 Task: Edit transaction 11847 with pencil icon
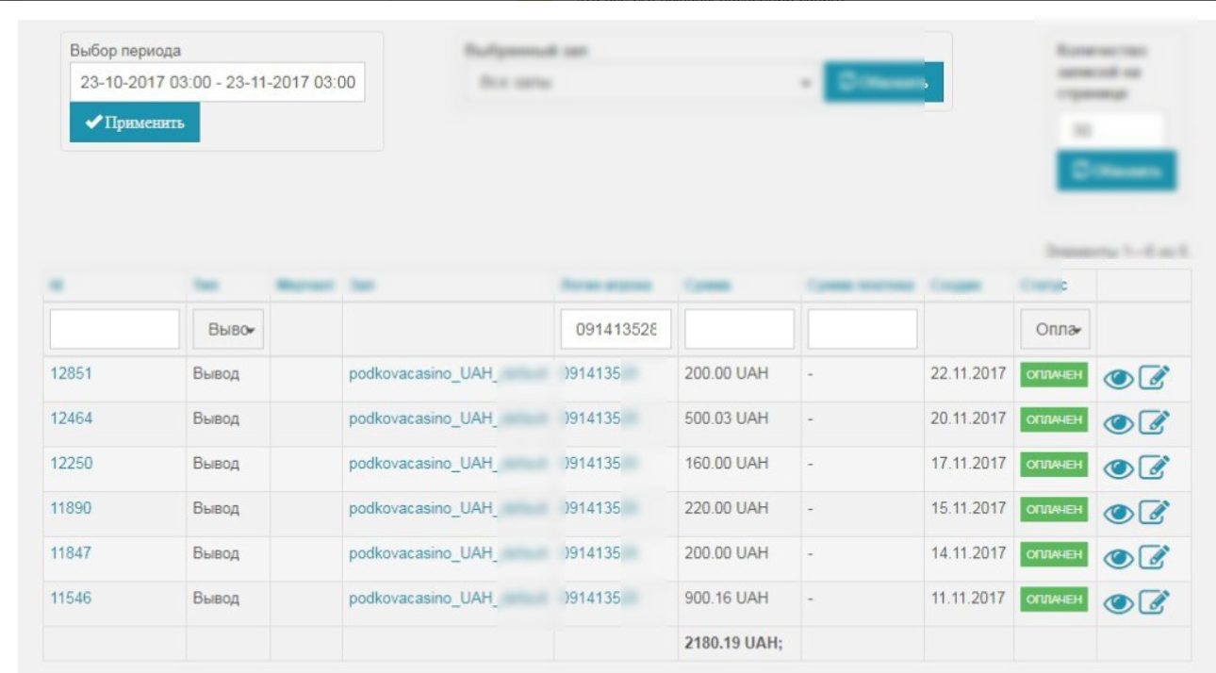point(1155,557)
